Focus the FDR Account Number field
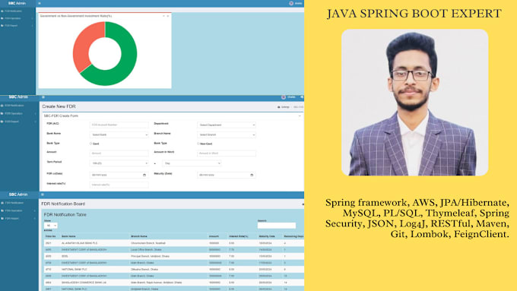Image resolution: width=517 pixels, height=291 pixels. coord(119,125)
